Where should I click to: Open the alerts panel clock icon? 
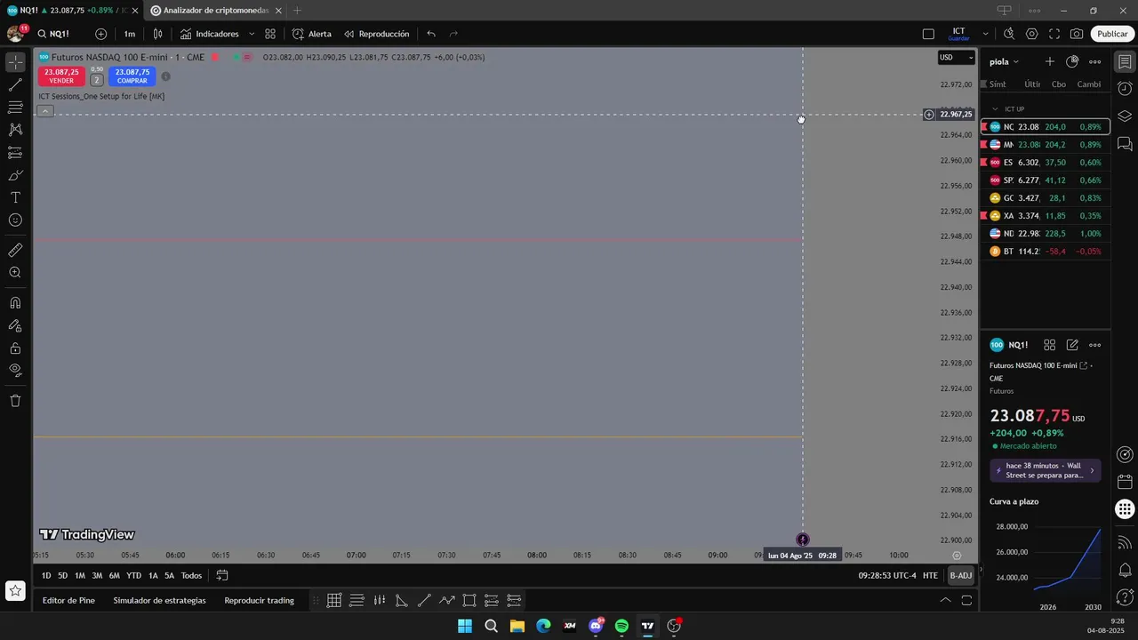[1125, 89]
